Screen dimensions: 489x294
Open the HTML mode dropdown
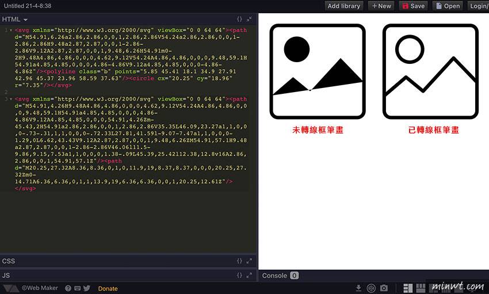pyautogui.click(x=15, y=20)
